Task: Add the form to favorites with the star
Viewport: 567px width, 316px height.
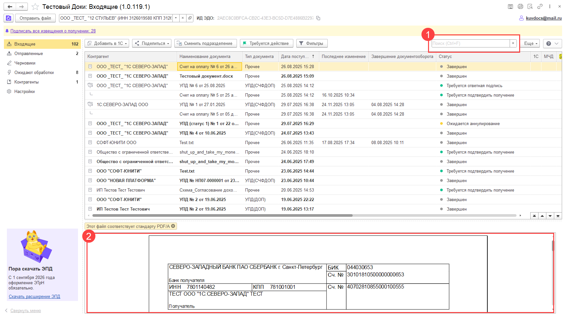Action: 35,7
